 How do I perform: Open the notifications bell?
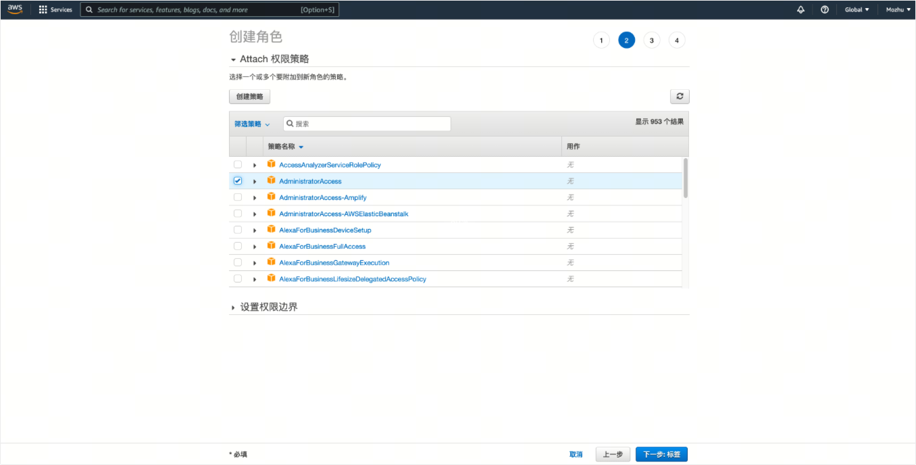800,9
